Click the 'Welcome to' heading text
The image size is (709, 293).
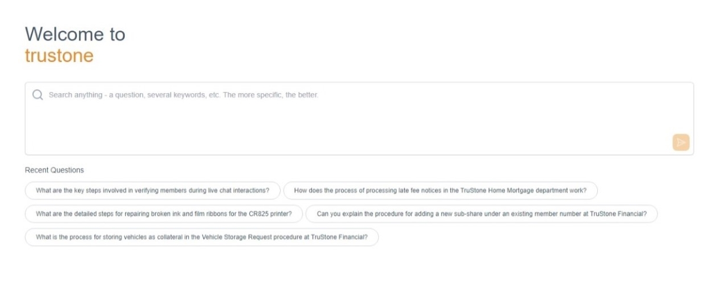click(x=75, y=34)
